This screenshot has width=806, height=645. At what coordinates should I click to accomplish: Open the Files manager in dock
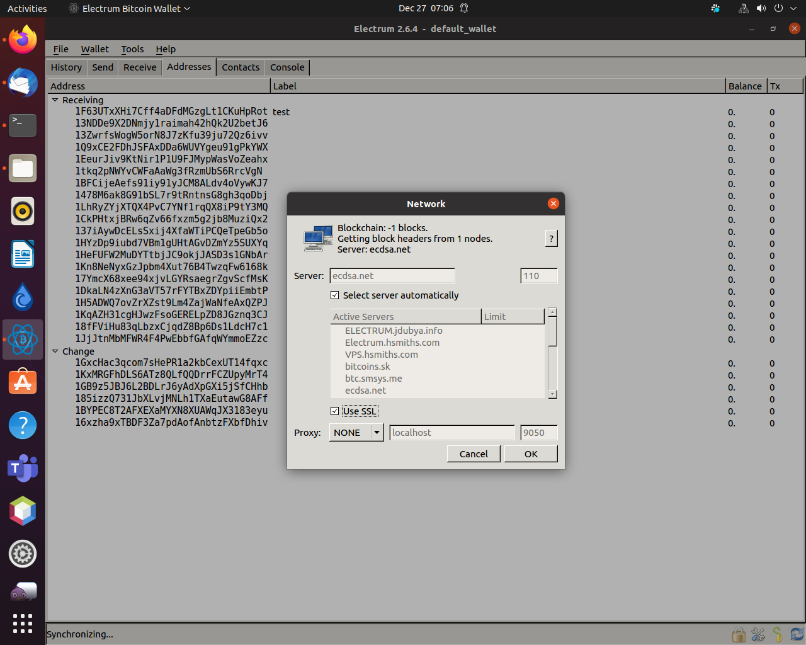[23, 168]
